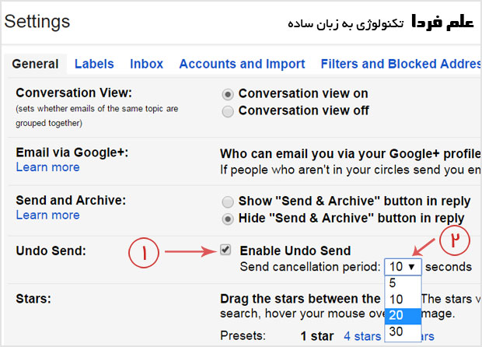This screenshot has height=347, width=482.
Task: Choose Show "Send & Archive" button option
Action: [228, 201]
